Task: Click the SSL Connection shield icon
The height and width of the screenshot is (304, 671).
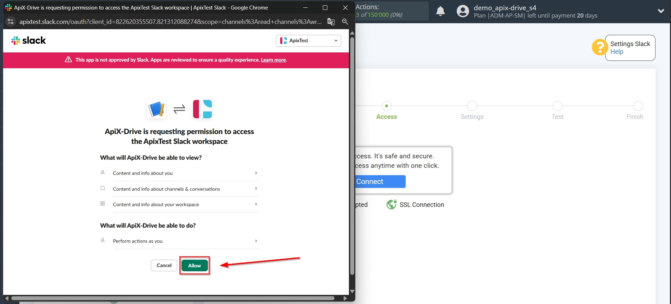Action: pyautogui.click(x=391, y=204)
